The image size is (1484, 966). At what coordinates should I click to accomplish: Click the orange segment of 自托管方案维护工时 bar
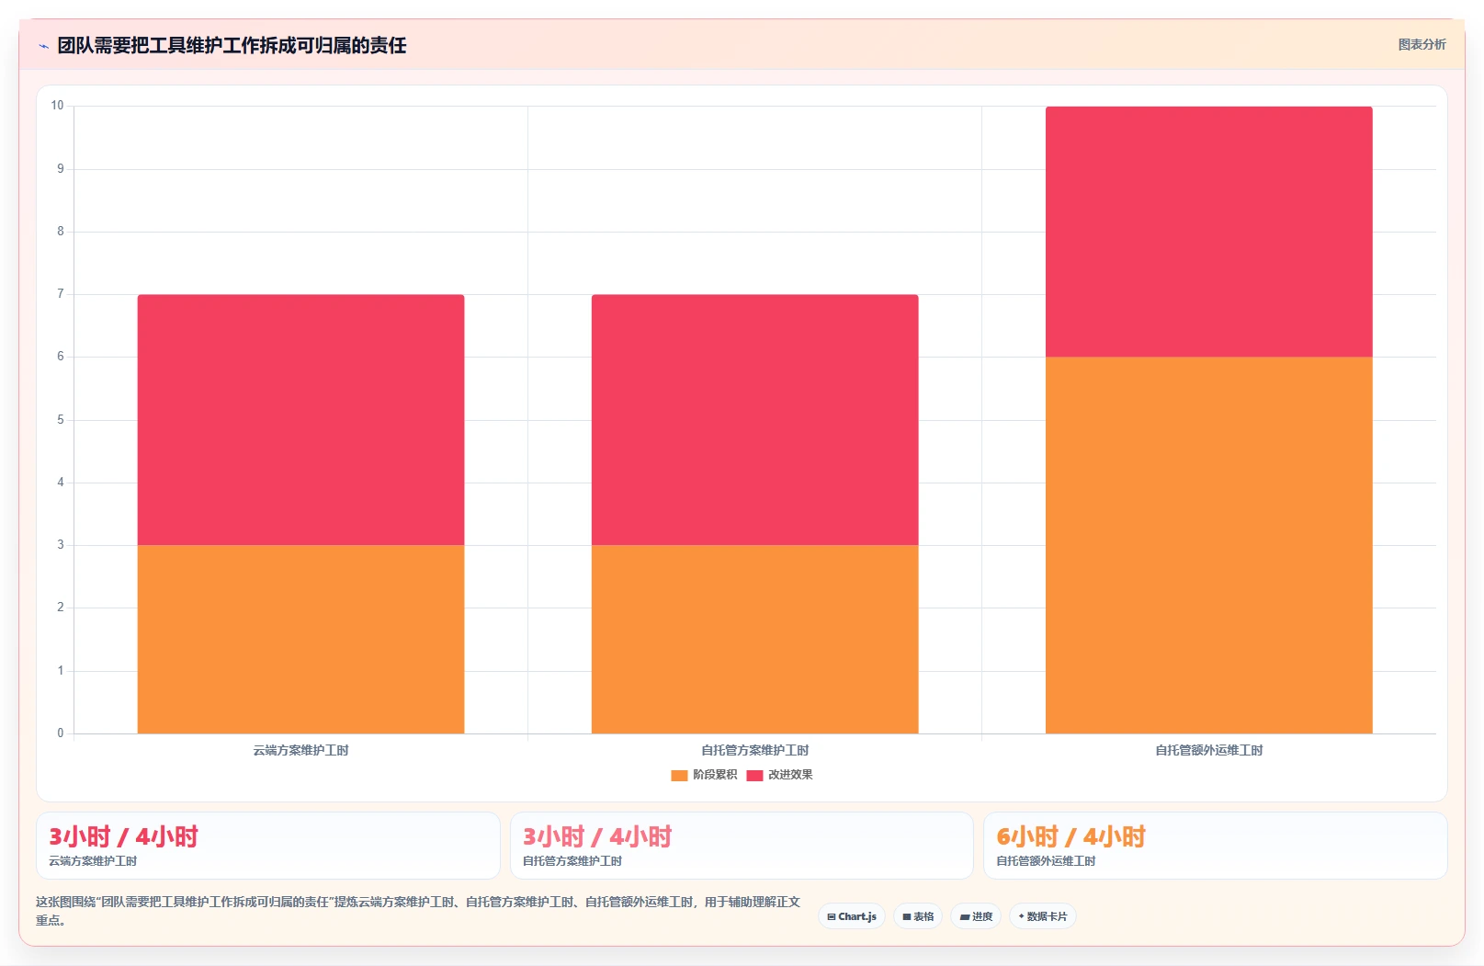coord(754,639)
